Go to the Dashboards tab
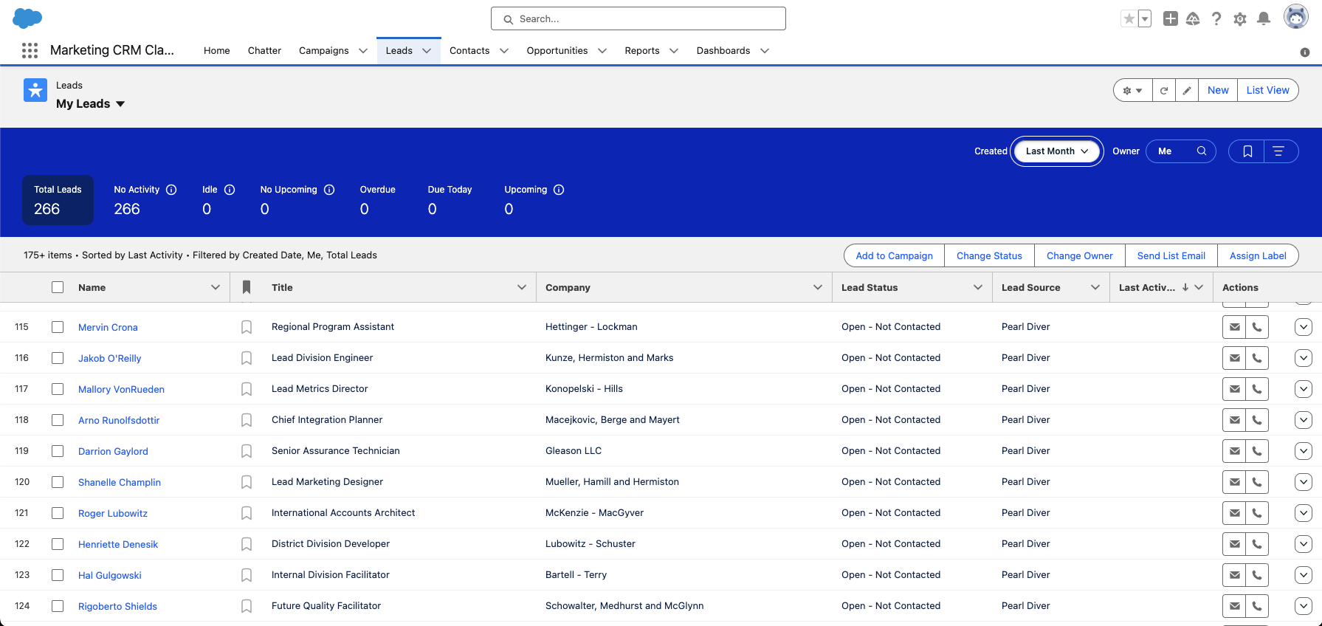This screenshot has height=626, width=1322. (x=723, y=50)
